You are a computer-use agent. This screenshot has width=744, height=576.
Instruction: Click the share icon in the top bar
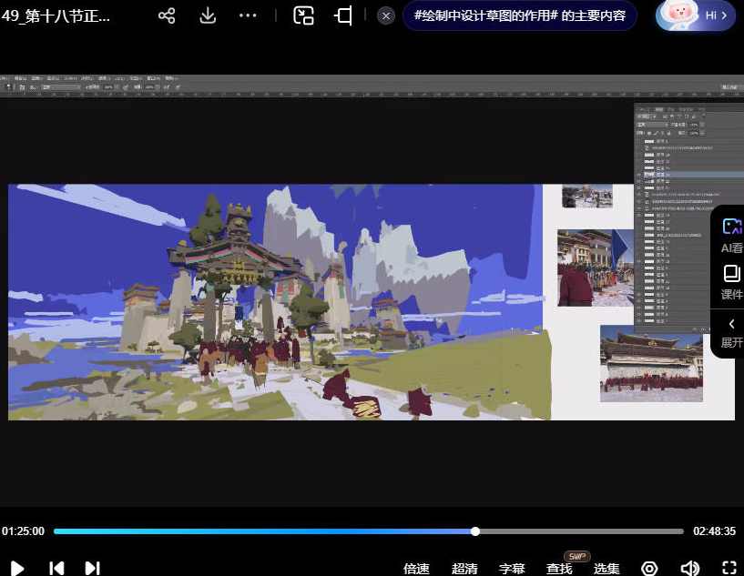point(167,16)
